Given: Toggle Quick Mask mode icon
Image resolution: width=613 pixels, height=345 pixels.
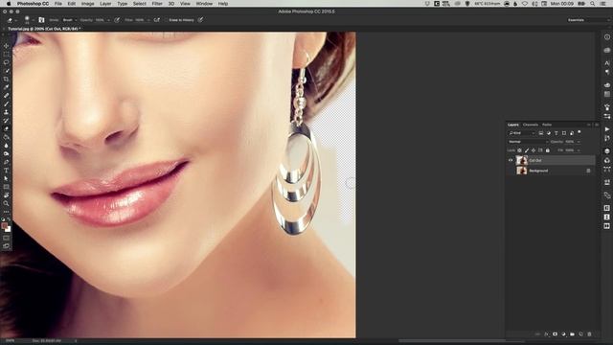Looking at the screenshot, I should [x=7, y=238].
